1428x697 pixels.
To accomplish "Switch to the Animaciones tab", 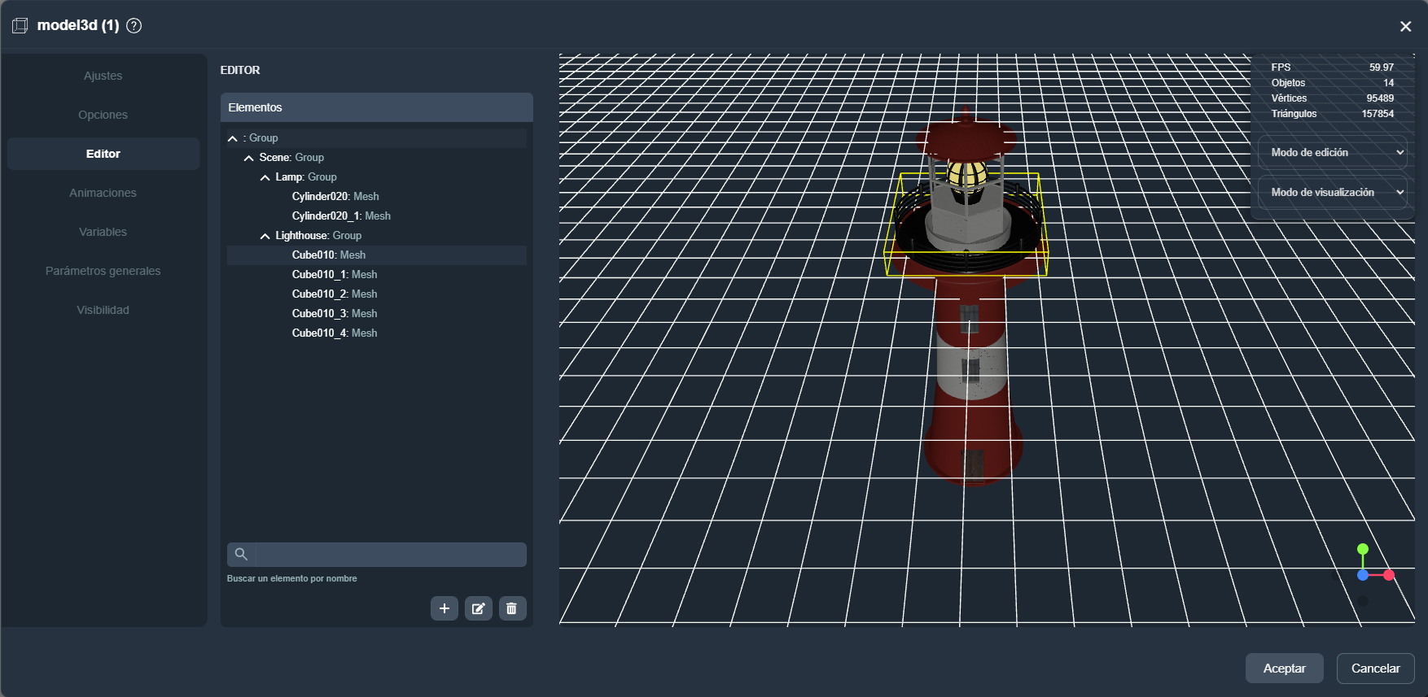I will pos(103,193).
